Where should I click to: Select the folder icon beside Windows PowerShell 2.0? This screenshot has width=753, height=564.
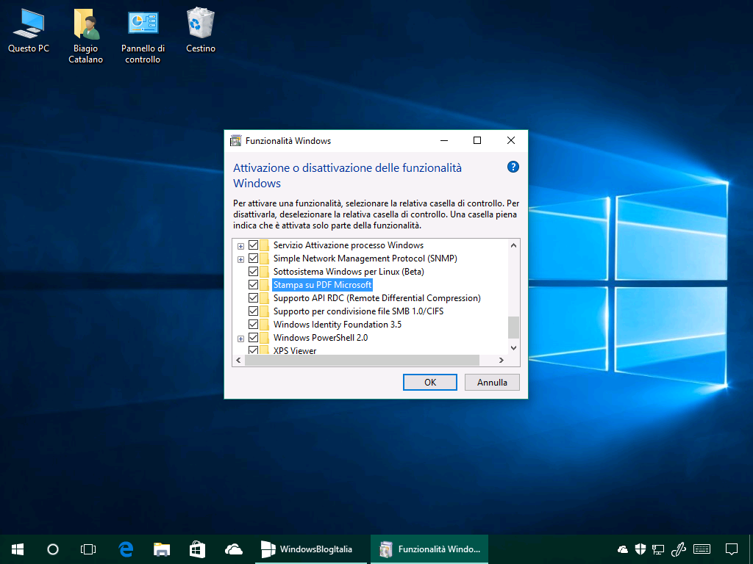(265, 338)
